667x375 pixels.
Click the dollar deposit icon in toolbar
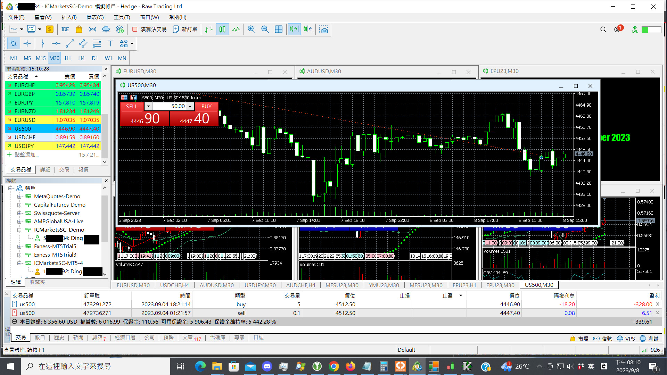click(x=50, y=30)
